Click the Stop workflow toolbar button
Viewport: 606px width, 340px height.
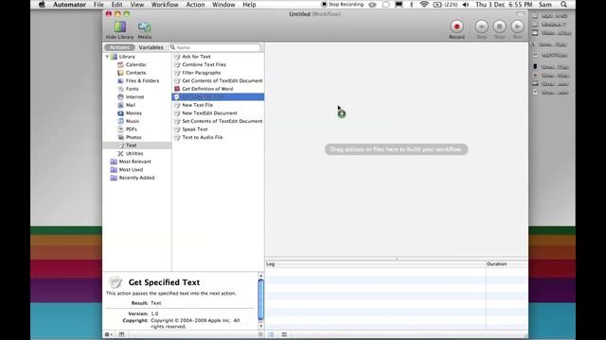point(499,26)
